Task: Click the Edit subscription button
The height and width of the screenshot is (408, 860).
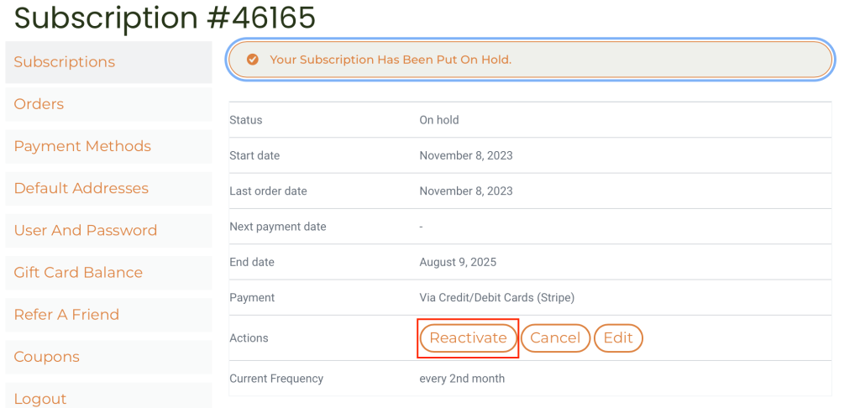Action: click(618, 338)
